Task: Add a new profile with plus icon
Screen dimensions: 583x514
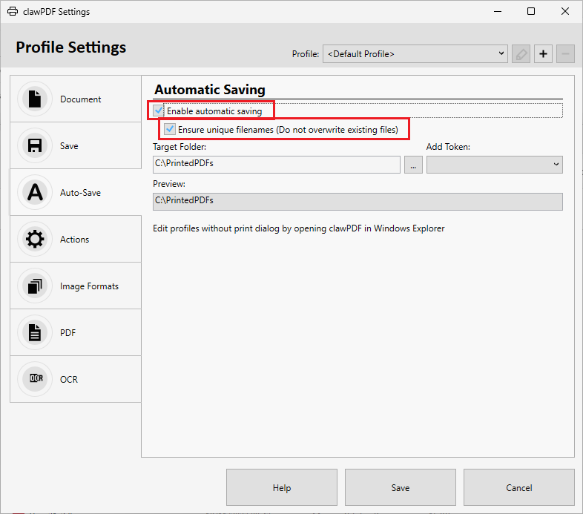Action: coord(543,54)
